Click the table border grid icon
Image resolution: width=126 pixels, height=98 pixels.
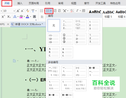(84, 11)
